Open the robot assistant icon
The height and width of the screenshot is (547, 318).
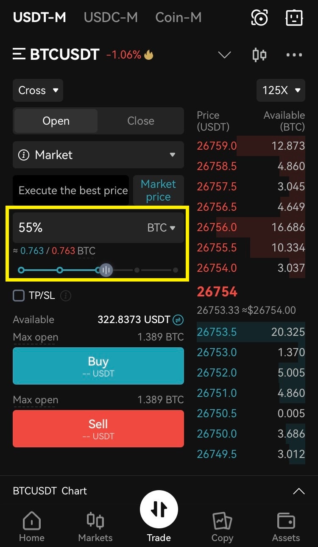click(x=294, y=17)
